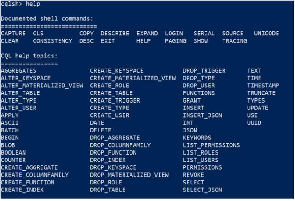Click the CREATE_INDEX help topic

tap(22, 190)
